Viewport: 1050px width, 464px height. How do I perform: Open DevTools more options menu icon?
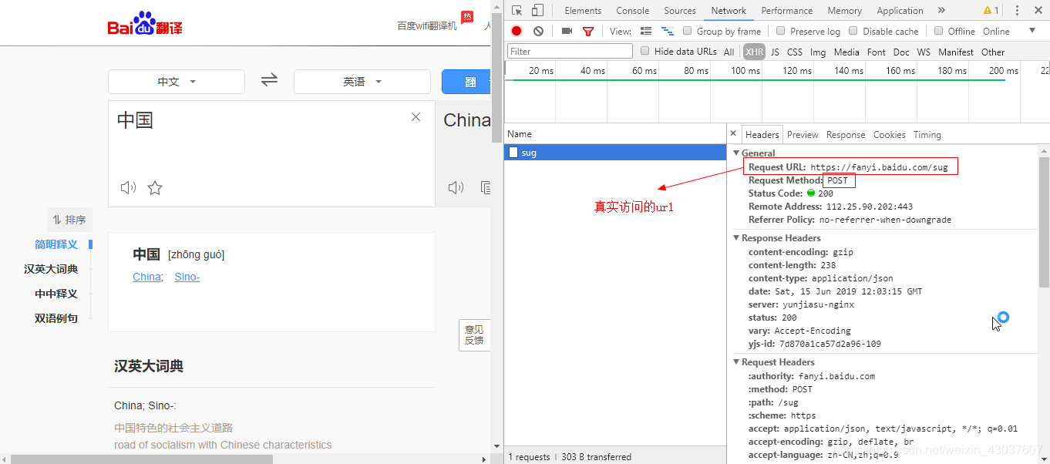[x=1017, y=11]
